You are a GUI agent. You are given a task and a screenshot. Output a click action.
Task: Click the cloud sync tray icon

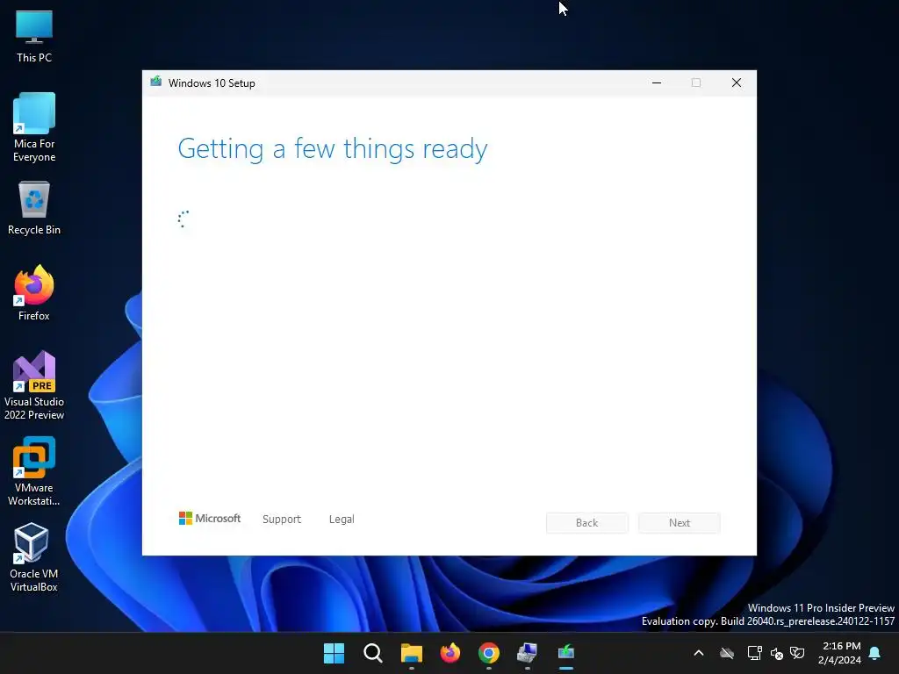pyautogui.click(x=727, y=653)
